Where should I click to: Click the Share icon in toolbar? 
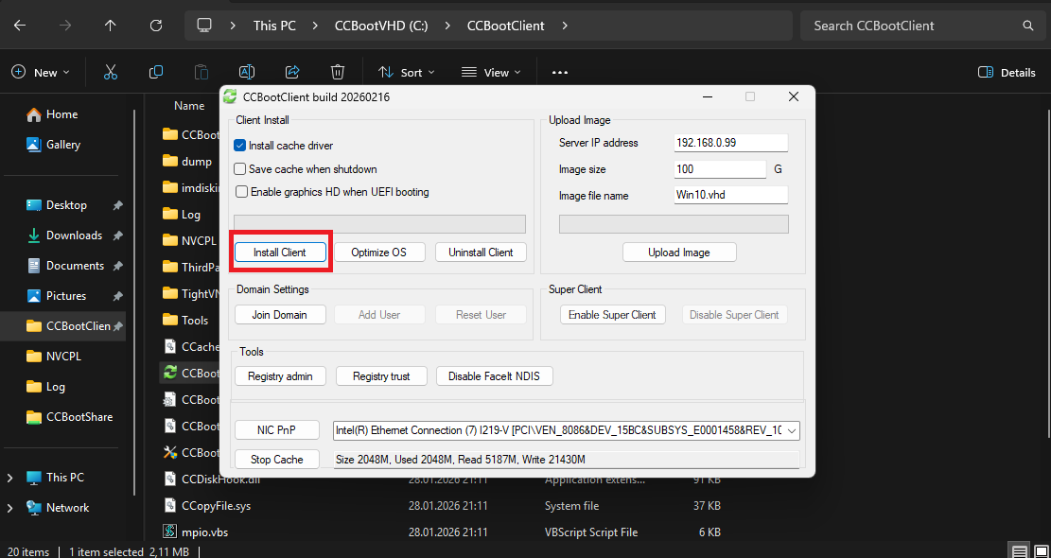point(292,72)
